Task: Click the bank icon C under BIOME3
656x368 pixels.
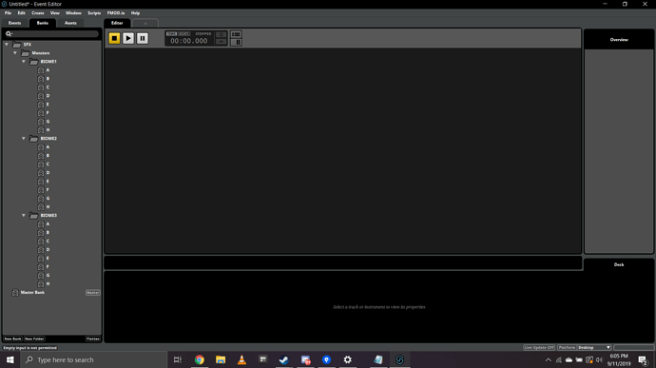Action: 41,242
